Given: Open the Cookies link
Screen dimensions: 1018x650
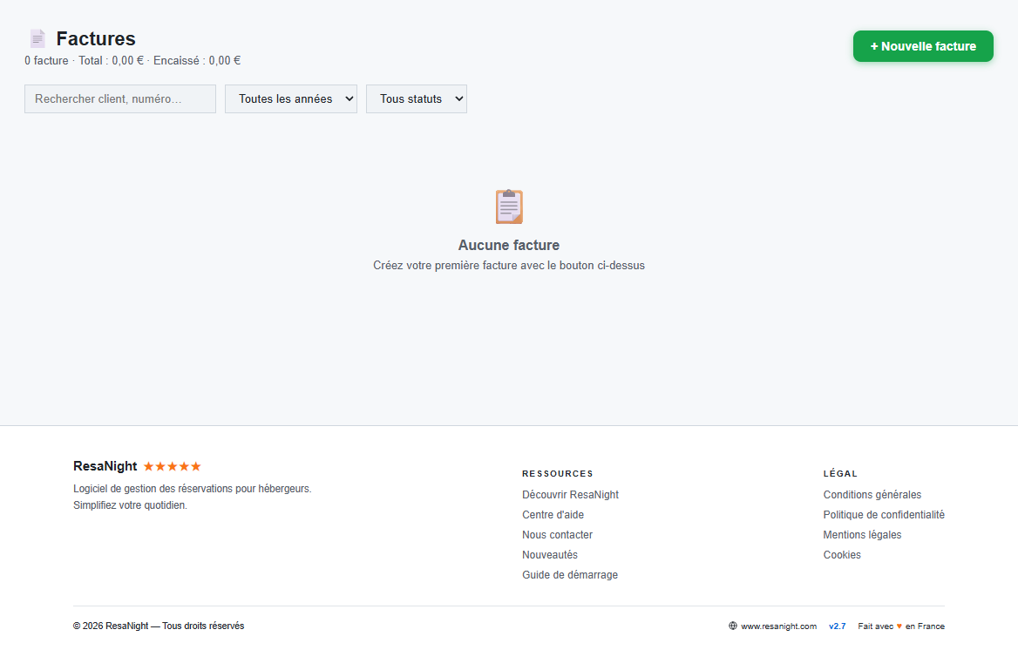Looking at the screenshot, I should click(x=841, y=555).
